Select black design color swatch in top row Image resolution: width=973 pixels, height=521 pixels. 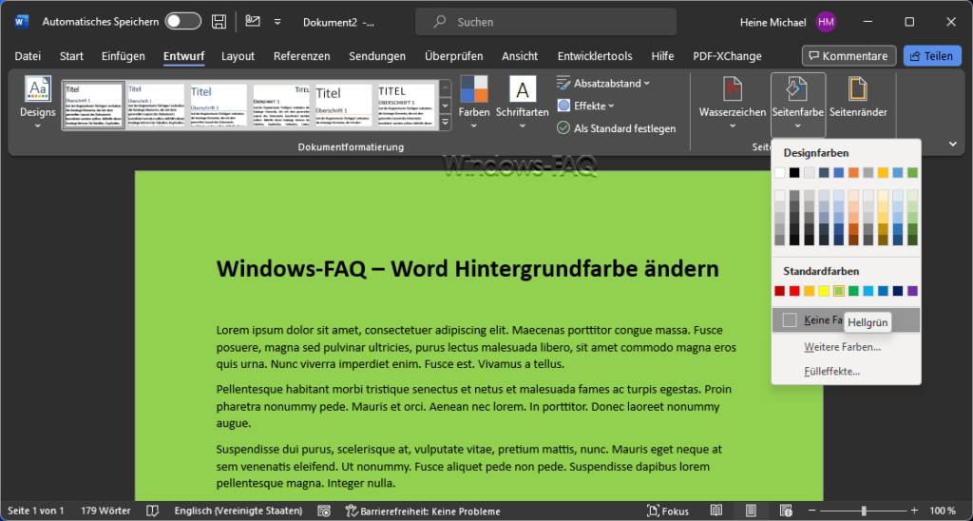794,173
